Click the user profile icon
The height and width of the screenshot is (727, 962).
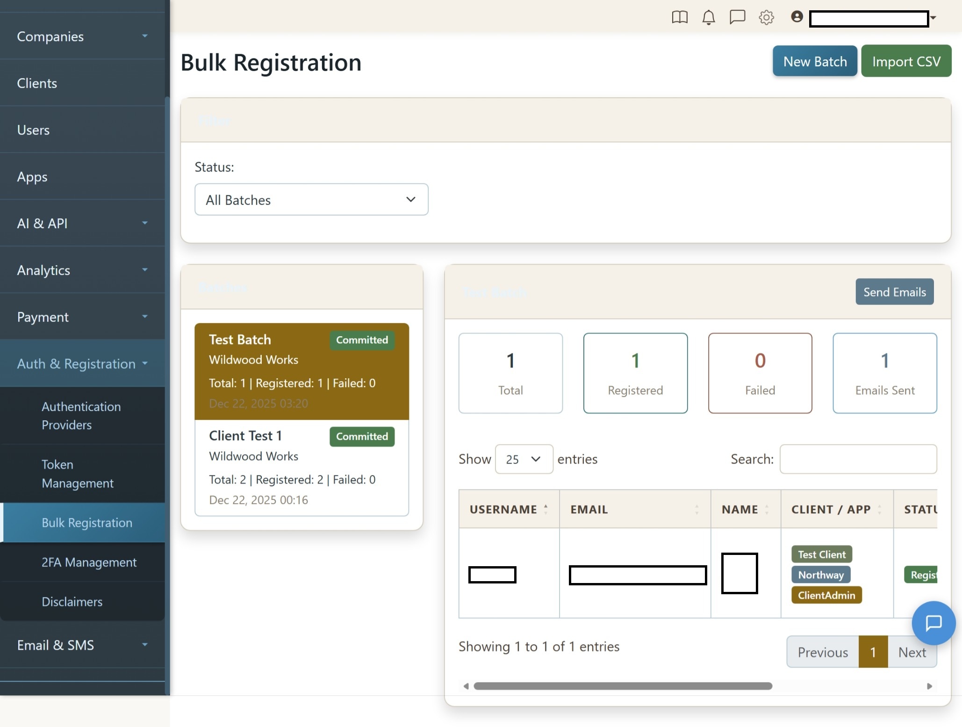tap(797, 17)
